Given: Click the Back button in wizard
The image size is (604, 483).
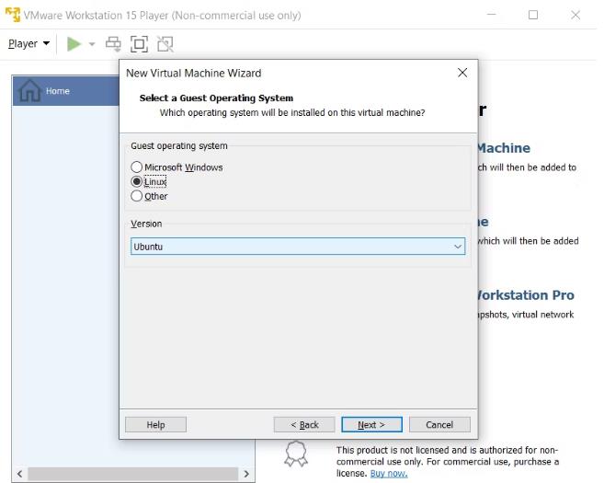Looking at the screenshot, I should 304,424.
